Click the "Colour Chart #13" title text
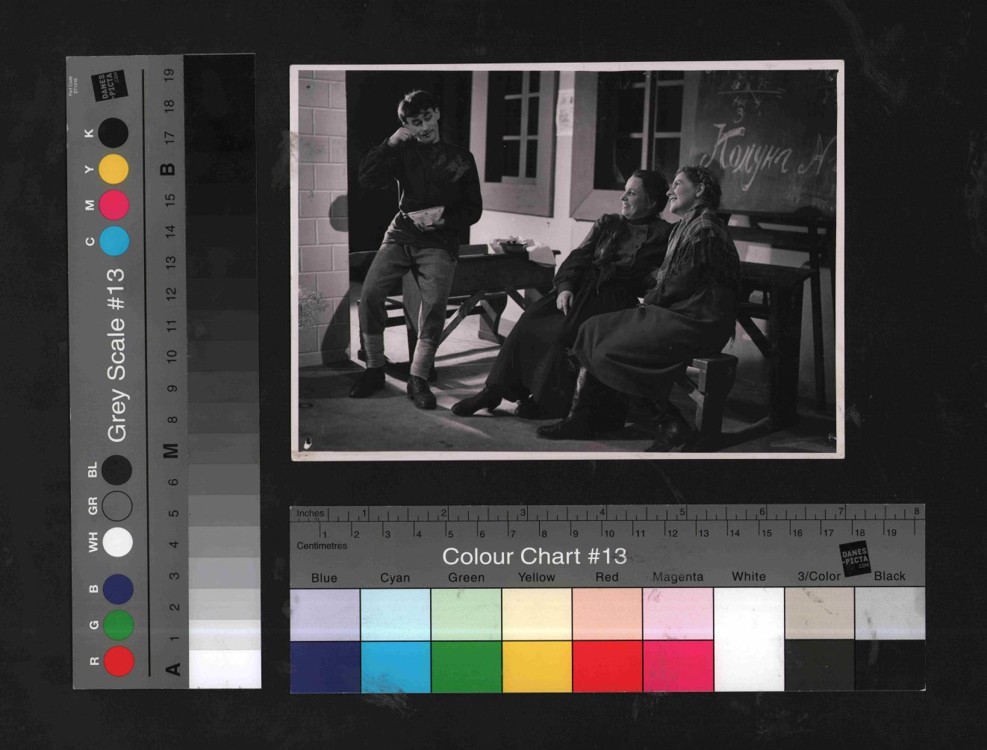This screenshot has height=750, width=987. (534, 556)
